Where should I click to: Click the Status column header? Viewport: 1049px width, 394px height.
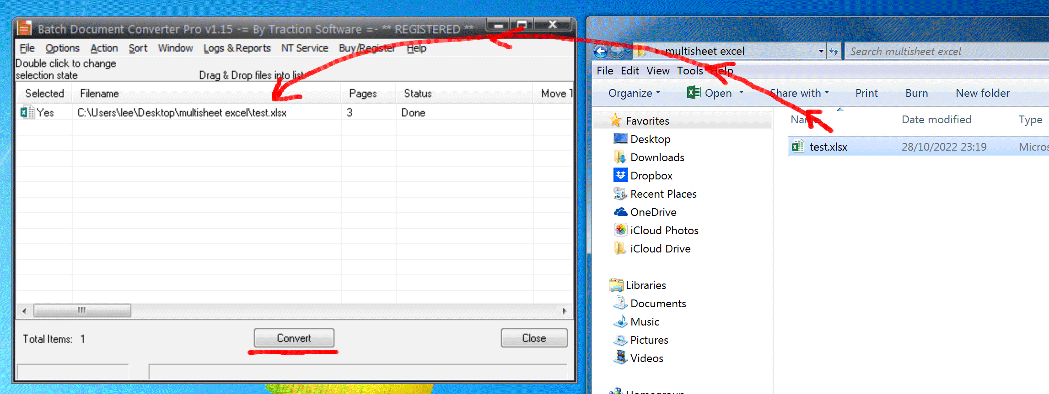(x=464, y=93)
